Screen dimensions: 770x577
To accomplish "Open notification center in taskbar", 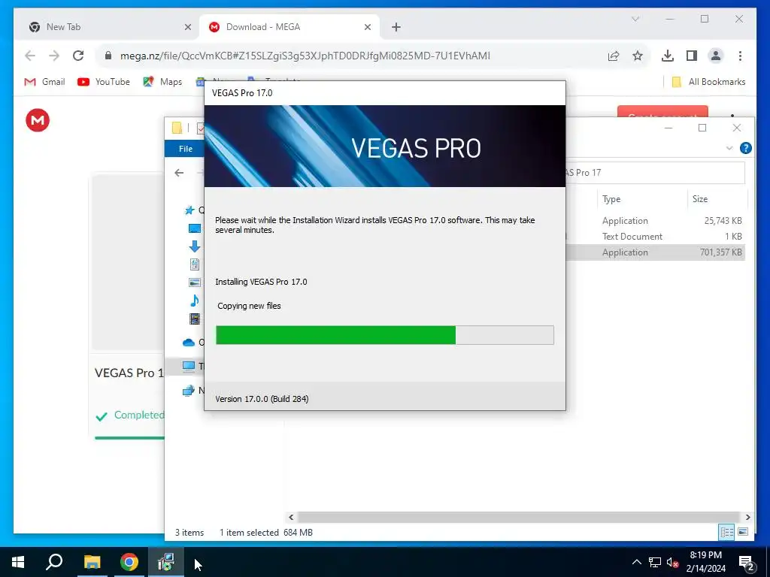I will (x=747, y=562).
